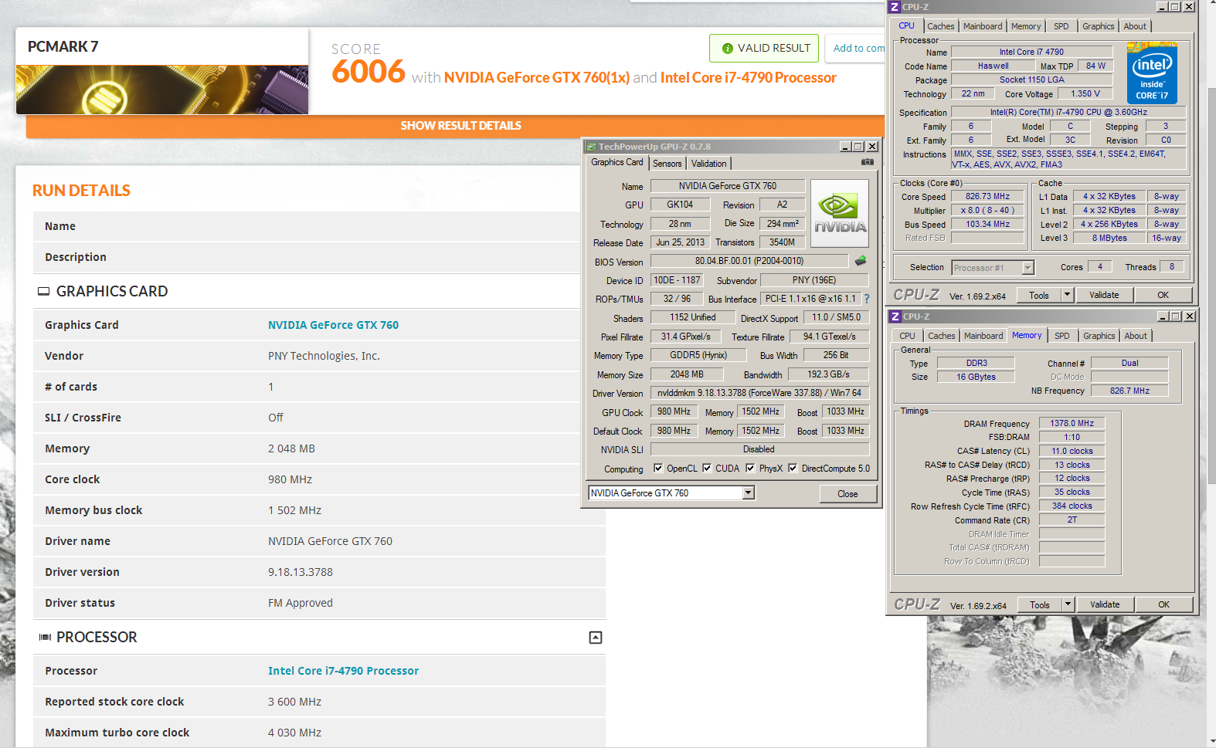Click the VALID RESULT button

[765, 48]
